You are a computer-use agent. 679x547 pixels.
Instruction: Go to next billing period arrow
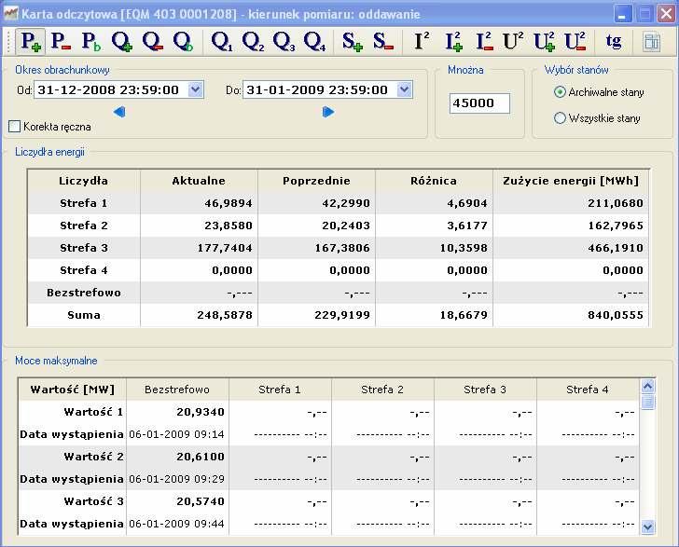(328, 112)
